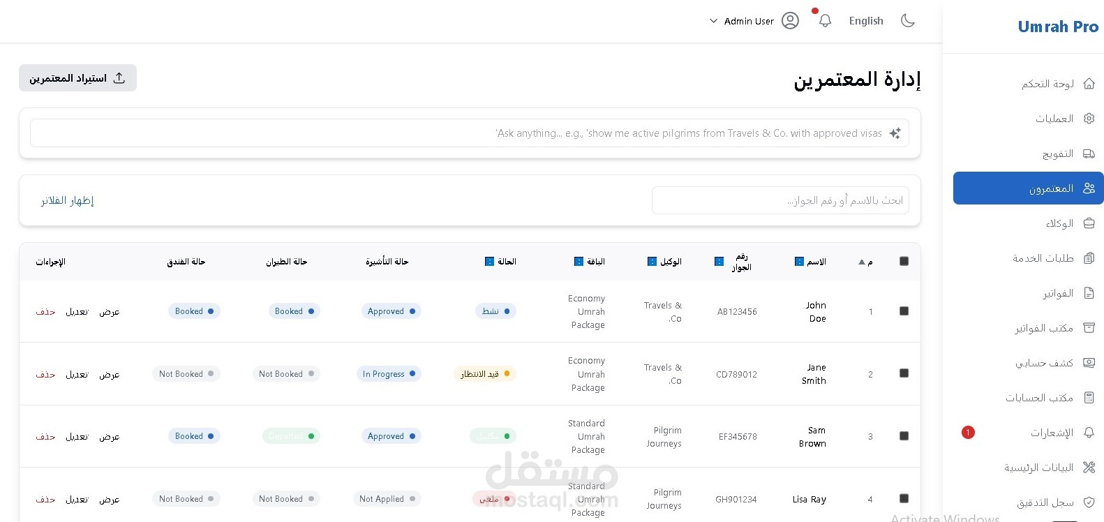Click the blue sort icon next to الحالة
The width and height of the screenshot is (1104, 522).
coord(489,262)
